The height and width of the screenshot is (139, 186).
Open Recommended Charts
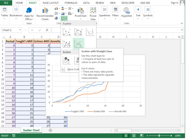click(45, 14)
